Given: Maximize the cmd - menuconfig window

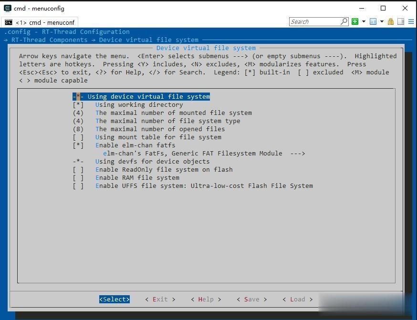Looking at the screenshot, I should (x=383, y=8).
